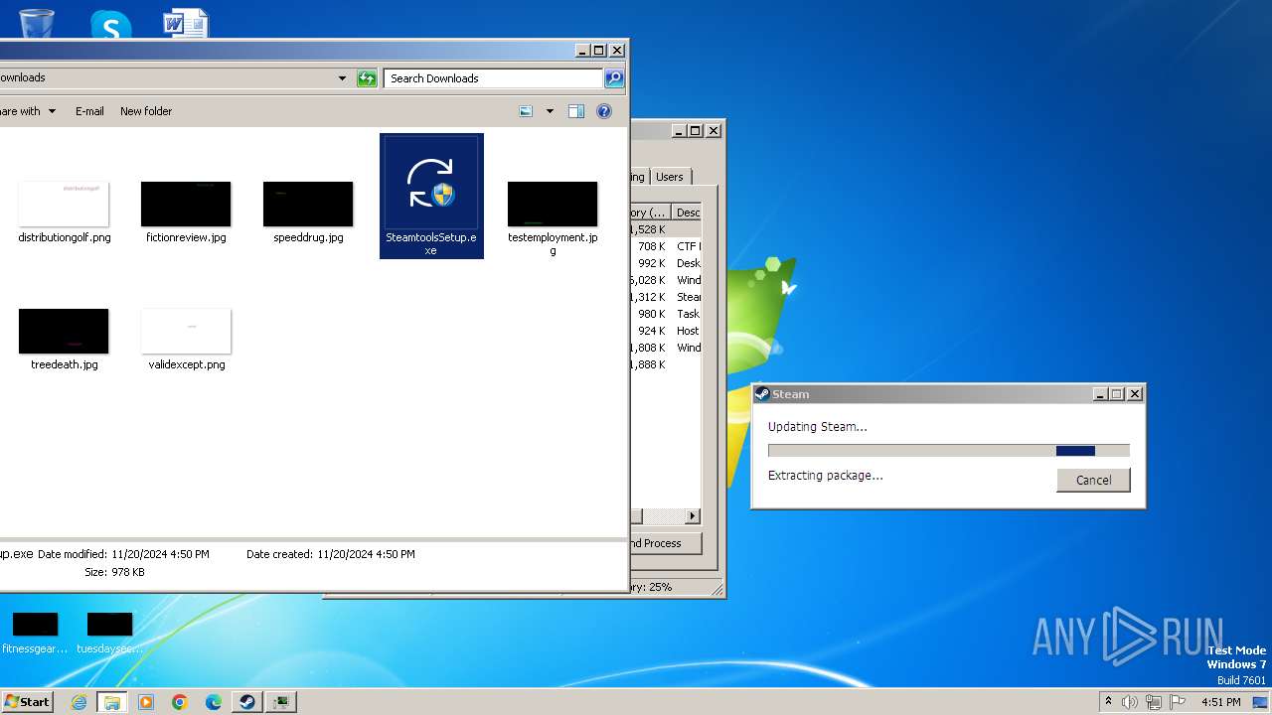Click into the Search Downloads field
This screenshot has height=715, width=1272.
coord(494,78)
